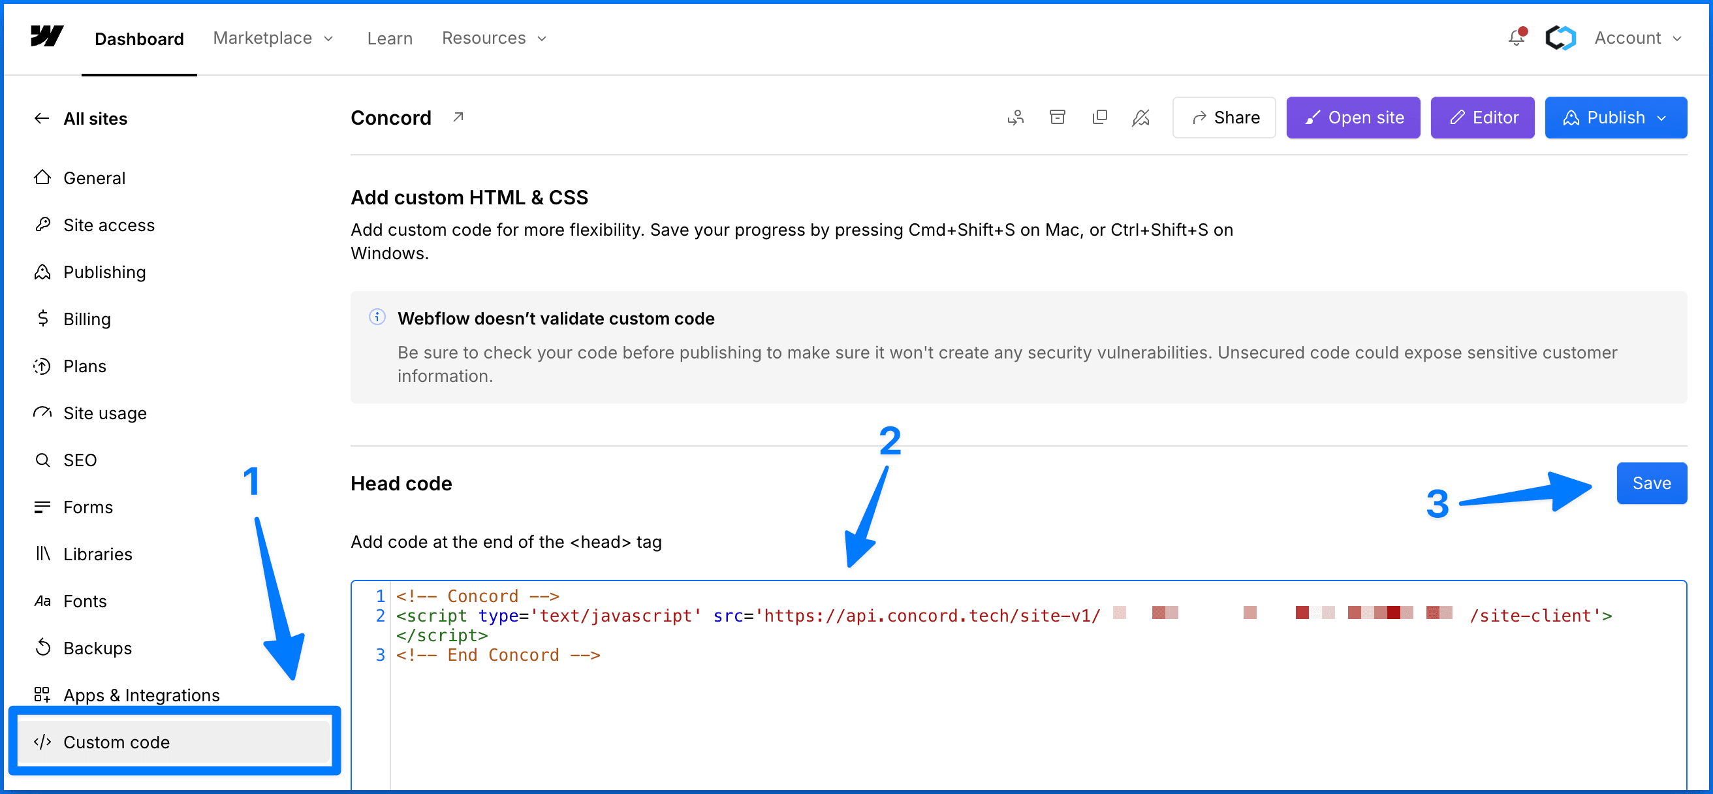This screenshot has width=1713, height=794.
Task: Open the notifications bell
Action: point(1516,38)
